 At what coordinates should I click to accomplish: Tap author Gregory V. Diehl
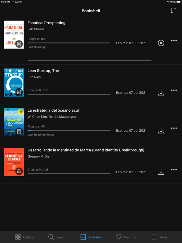tap(40, 156)
